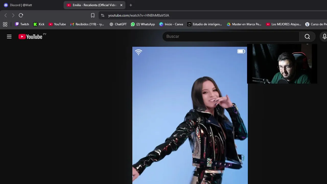Focus the Buscar search field
The image size is (327, 184).
(231, 37)
